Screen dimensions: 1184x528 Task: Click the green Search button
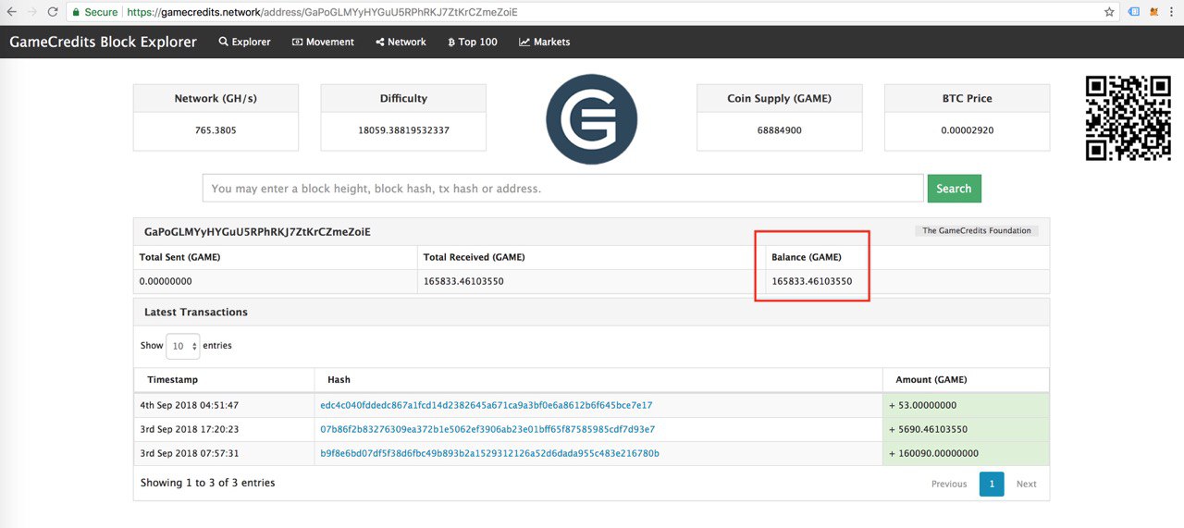(954, 188)
